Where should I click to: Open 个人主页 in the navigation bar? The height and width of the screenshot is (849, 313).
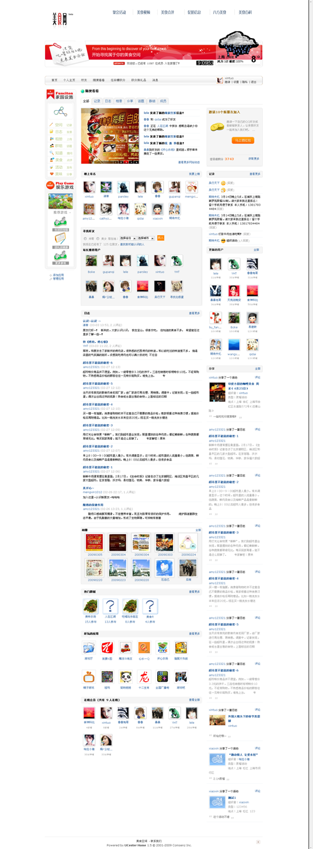[69, 80]
